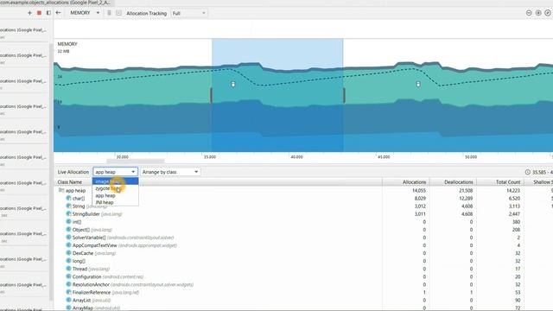Click the timeline horizontal scrollbar thumb

click(x=136, y=162)
